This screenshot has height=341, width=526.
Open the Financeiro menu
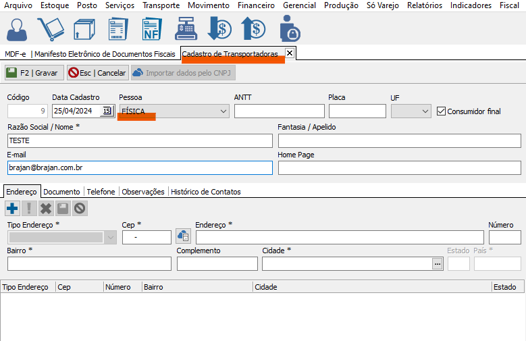pos(256,5)
